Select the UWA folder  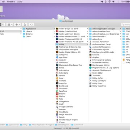coord(126,55)
